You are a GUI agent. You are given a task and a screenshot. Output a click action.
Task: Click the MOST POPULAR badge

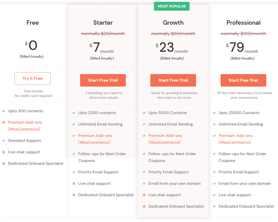[x=172, y=6]
